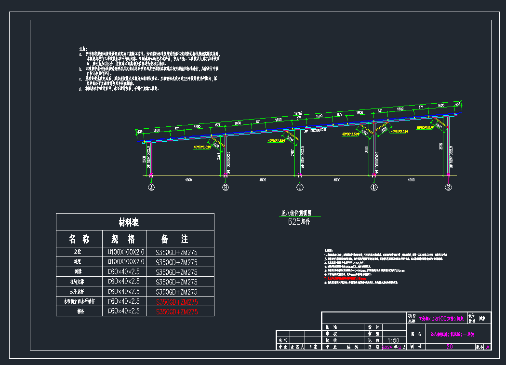Click the D axis bubble
This screenshot has width=506, height=365.
[x=374, y=188]
